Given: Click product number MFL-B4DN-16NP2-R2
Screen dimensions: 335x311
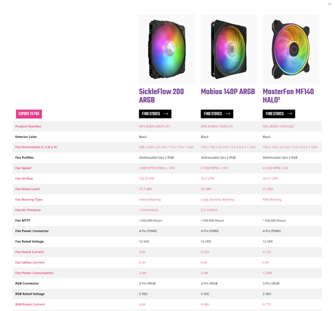Looking at the screenshot, I should [x=278, y=126].
